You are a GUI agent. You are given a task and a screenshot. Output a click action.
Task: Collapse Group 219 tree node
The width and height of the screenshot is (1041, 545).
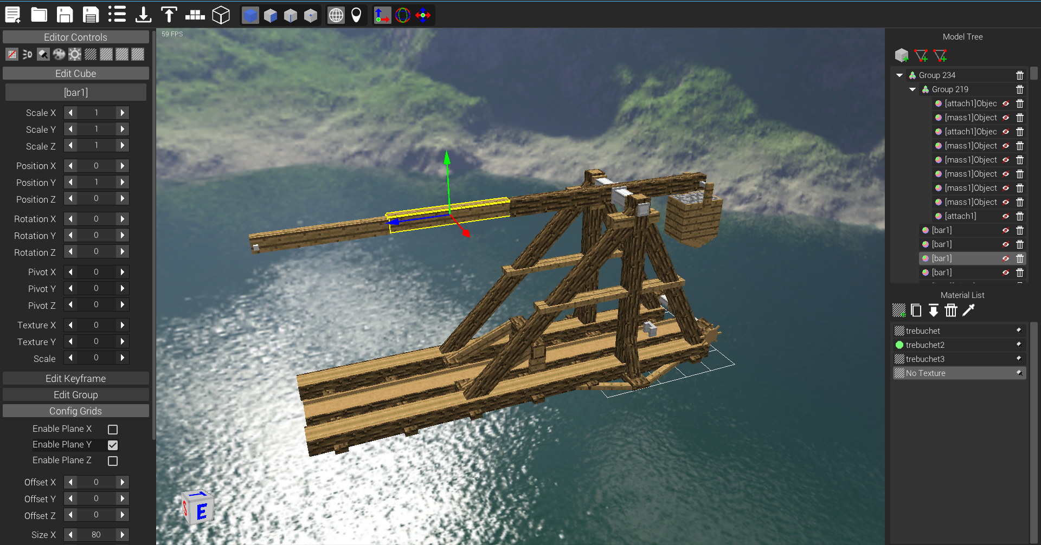click(x=913, y=89)
